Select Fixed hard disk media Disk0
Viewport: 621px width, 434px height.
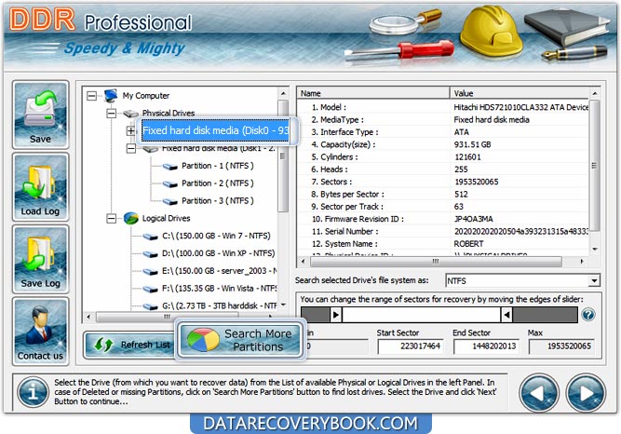coord(215,130)
